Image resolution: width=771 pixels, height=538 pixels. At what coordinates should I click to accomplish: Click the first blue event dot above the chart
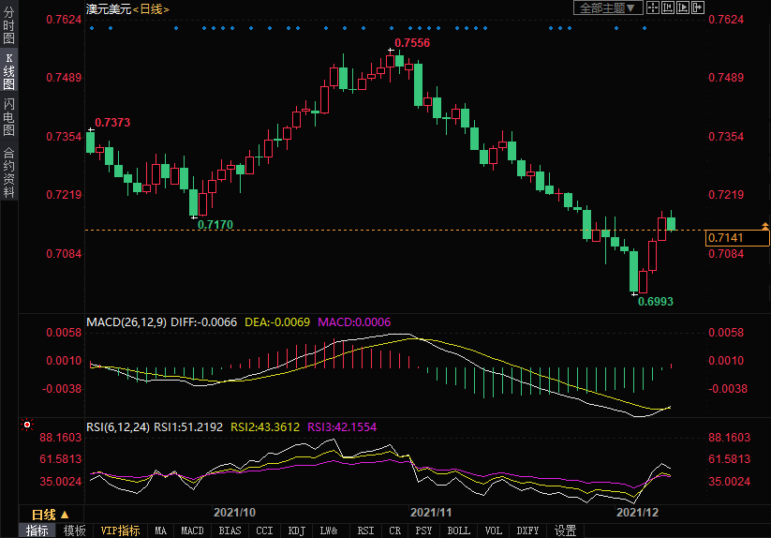click(92, 28)
